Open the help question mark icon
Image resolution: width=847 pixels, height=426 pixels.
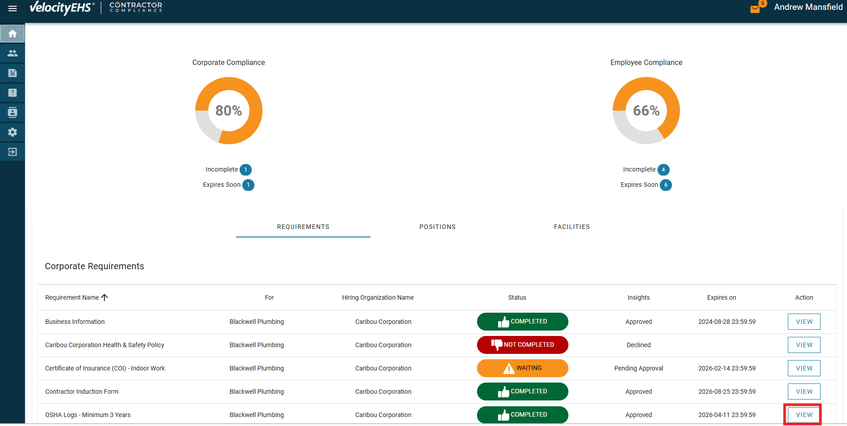pyautogui.click(x=13, y=93)
